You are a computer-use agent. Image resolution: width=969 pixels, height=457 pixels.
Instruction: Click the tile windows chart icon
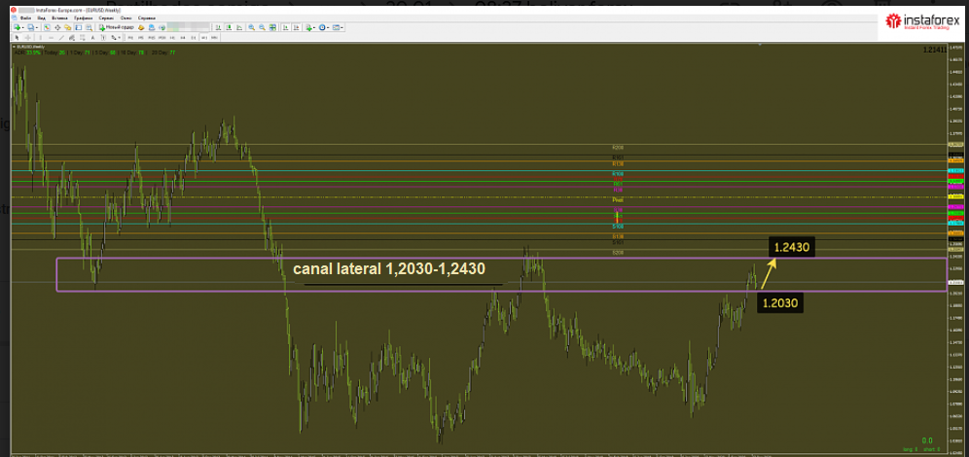[x=271, y=27]
